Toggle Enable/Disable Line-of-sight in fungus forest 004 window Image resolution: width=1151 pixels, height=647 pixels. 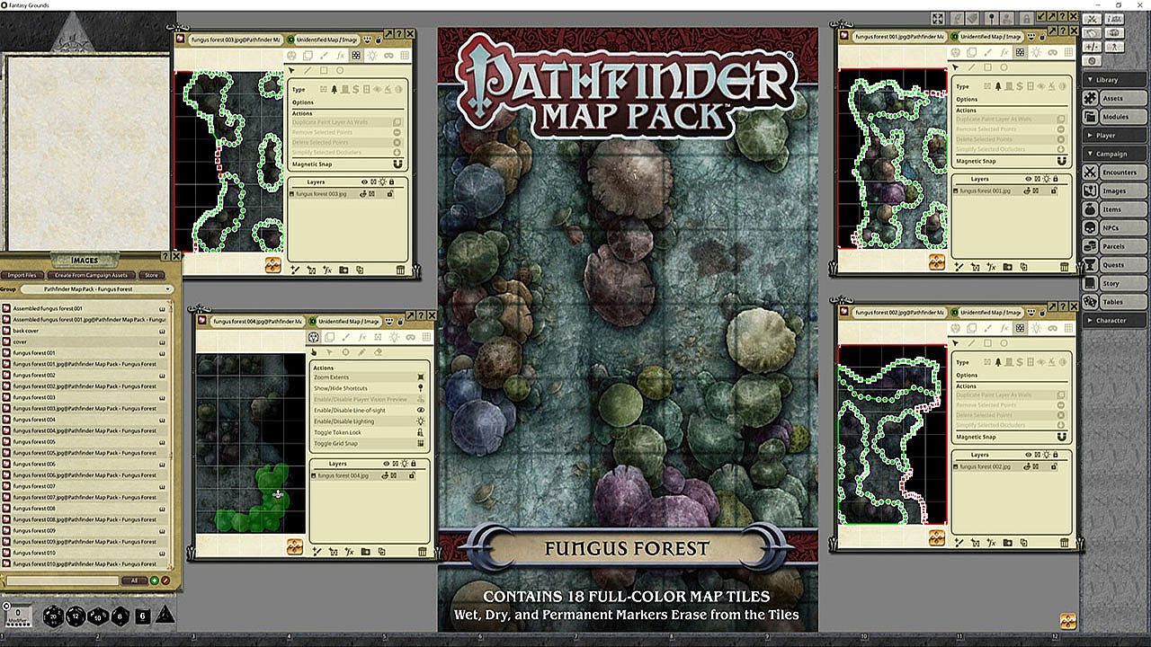(421, 410)
